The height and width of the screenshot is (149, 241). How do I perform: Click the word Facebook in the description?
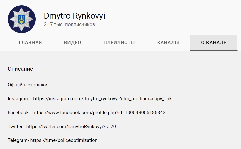[x=18, y=113]
